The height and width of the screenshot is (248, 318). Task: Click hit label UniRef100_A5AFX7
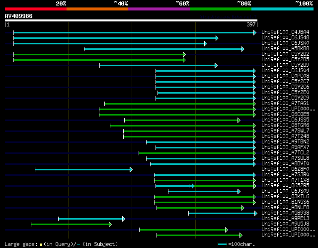(x=285, y=147)
